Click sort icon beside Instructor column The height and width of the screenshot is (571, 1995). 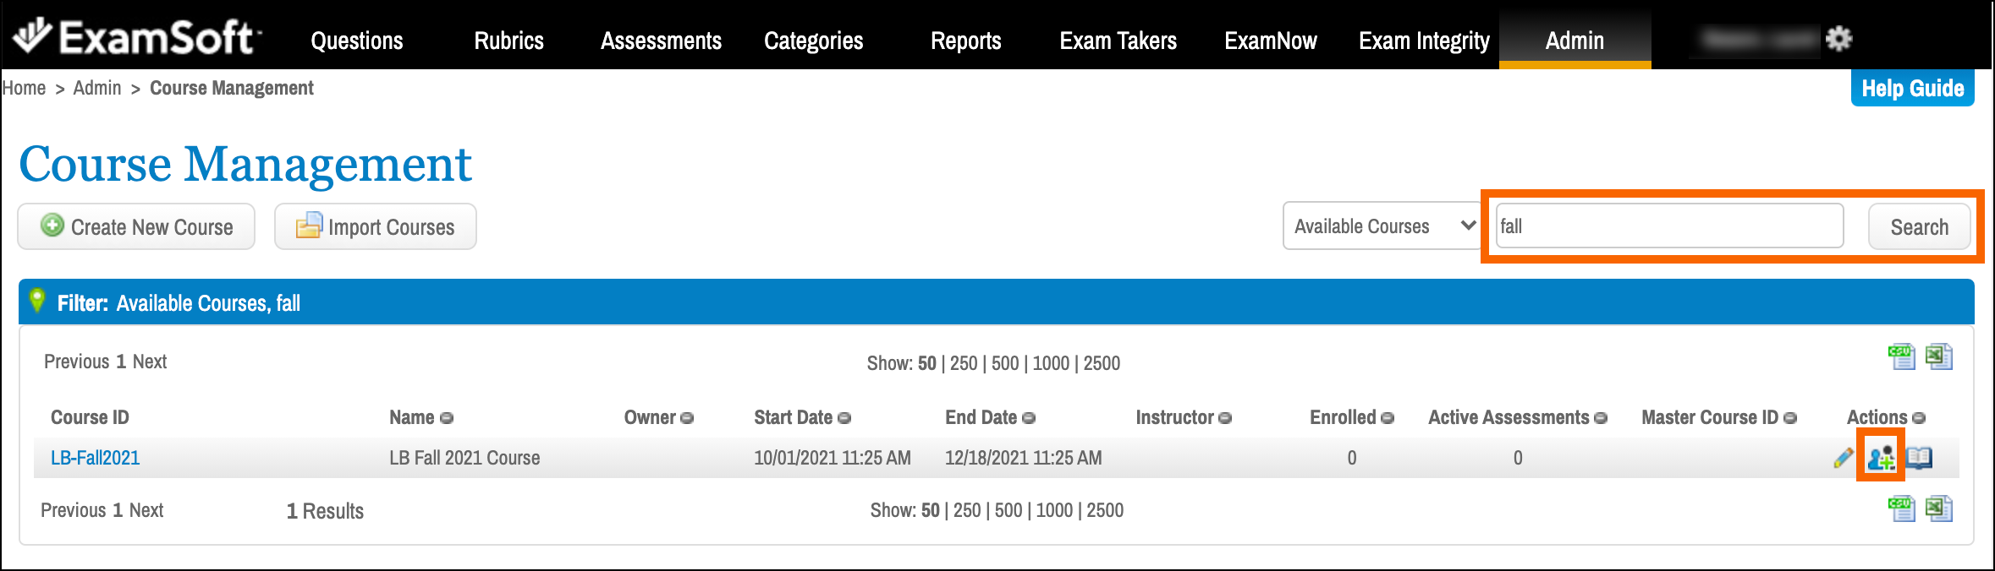(1225, 418)
